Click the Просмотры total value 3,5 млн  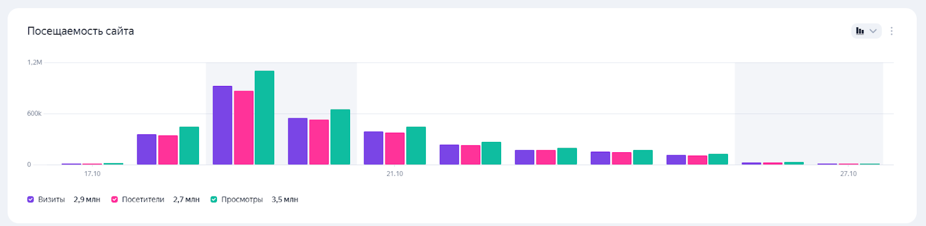(x=285, y=199)
